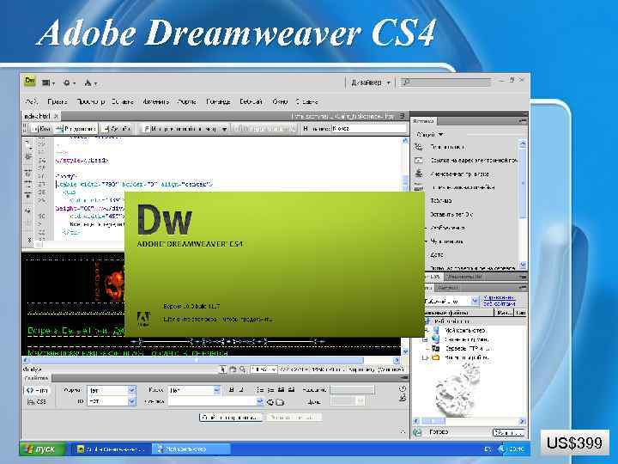The height and width of the screenshot is (464, 618).
Task: Open the Edit (Правка) menu
Action: pyautogui.click(x=58, y=101)
